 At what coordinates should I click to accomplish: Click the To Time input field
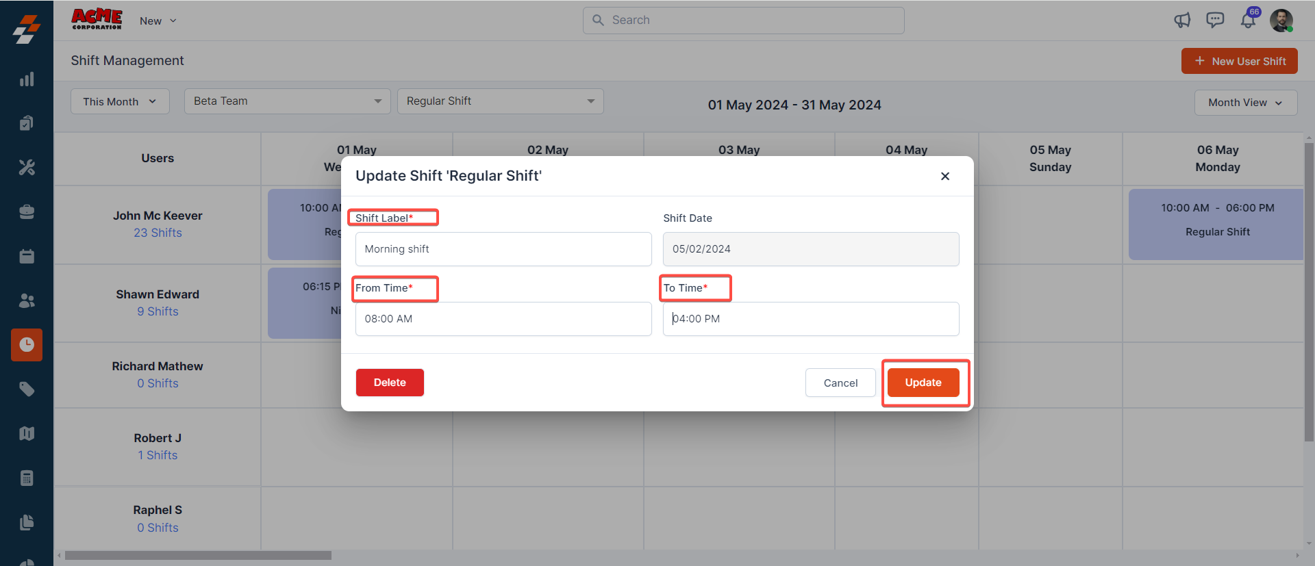point(811,319)
